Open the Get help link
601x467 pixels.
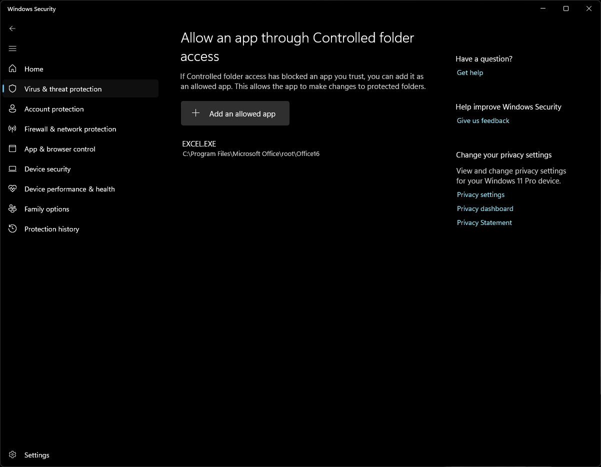tap(469, 72)
